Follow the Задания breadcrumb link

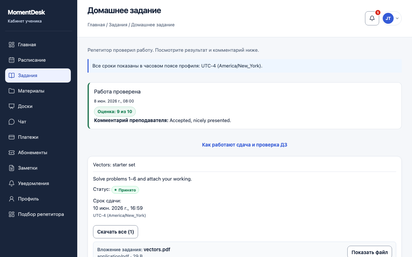pyautogui.click(x=118, y=25)
